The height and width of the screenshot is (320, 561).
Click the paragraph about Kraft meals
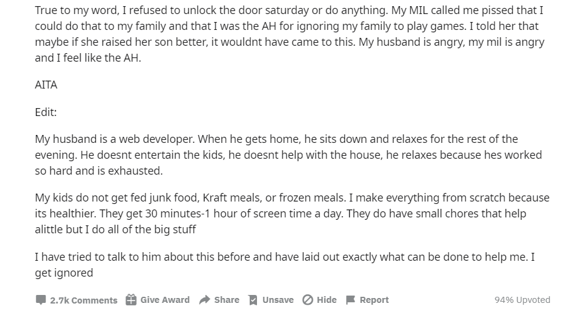coord(292,214)
